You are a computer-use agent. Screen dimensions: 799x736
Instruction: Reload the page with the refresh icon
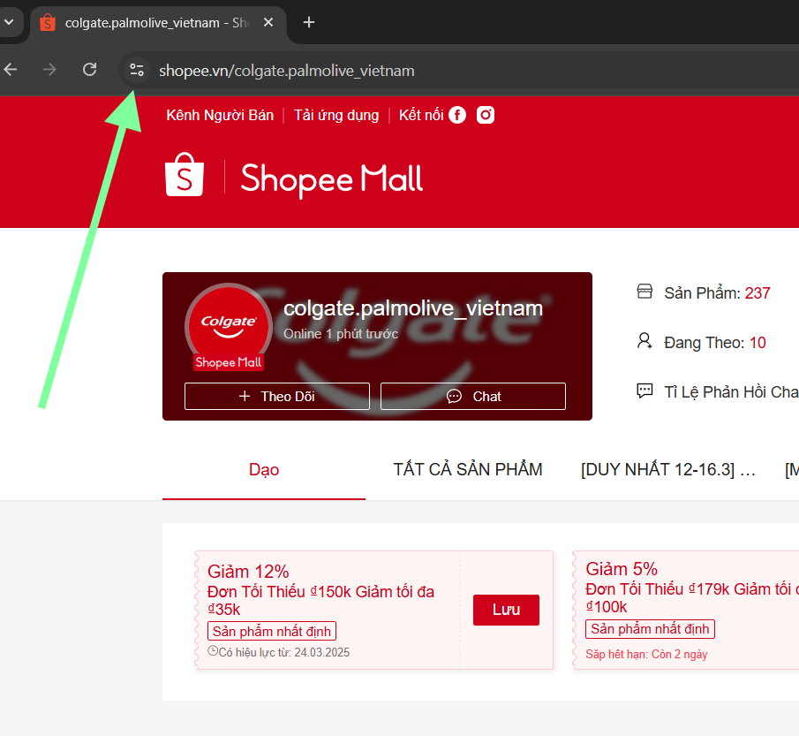(x=90, y=70)
